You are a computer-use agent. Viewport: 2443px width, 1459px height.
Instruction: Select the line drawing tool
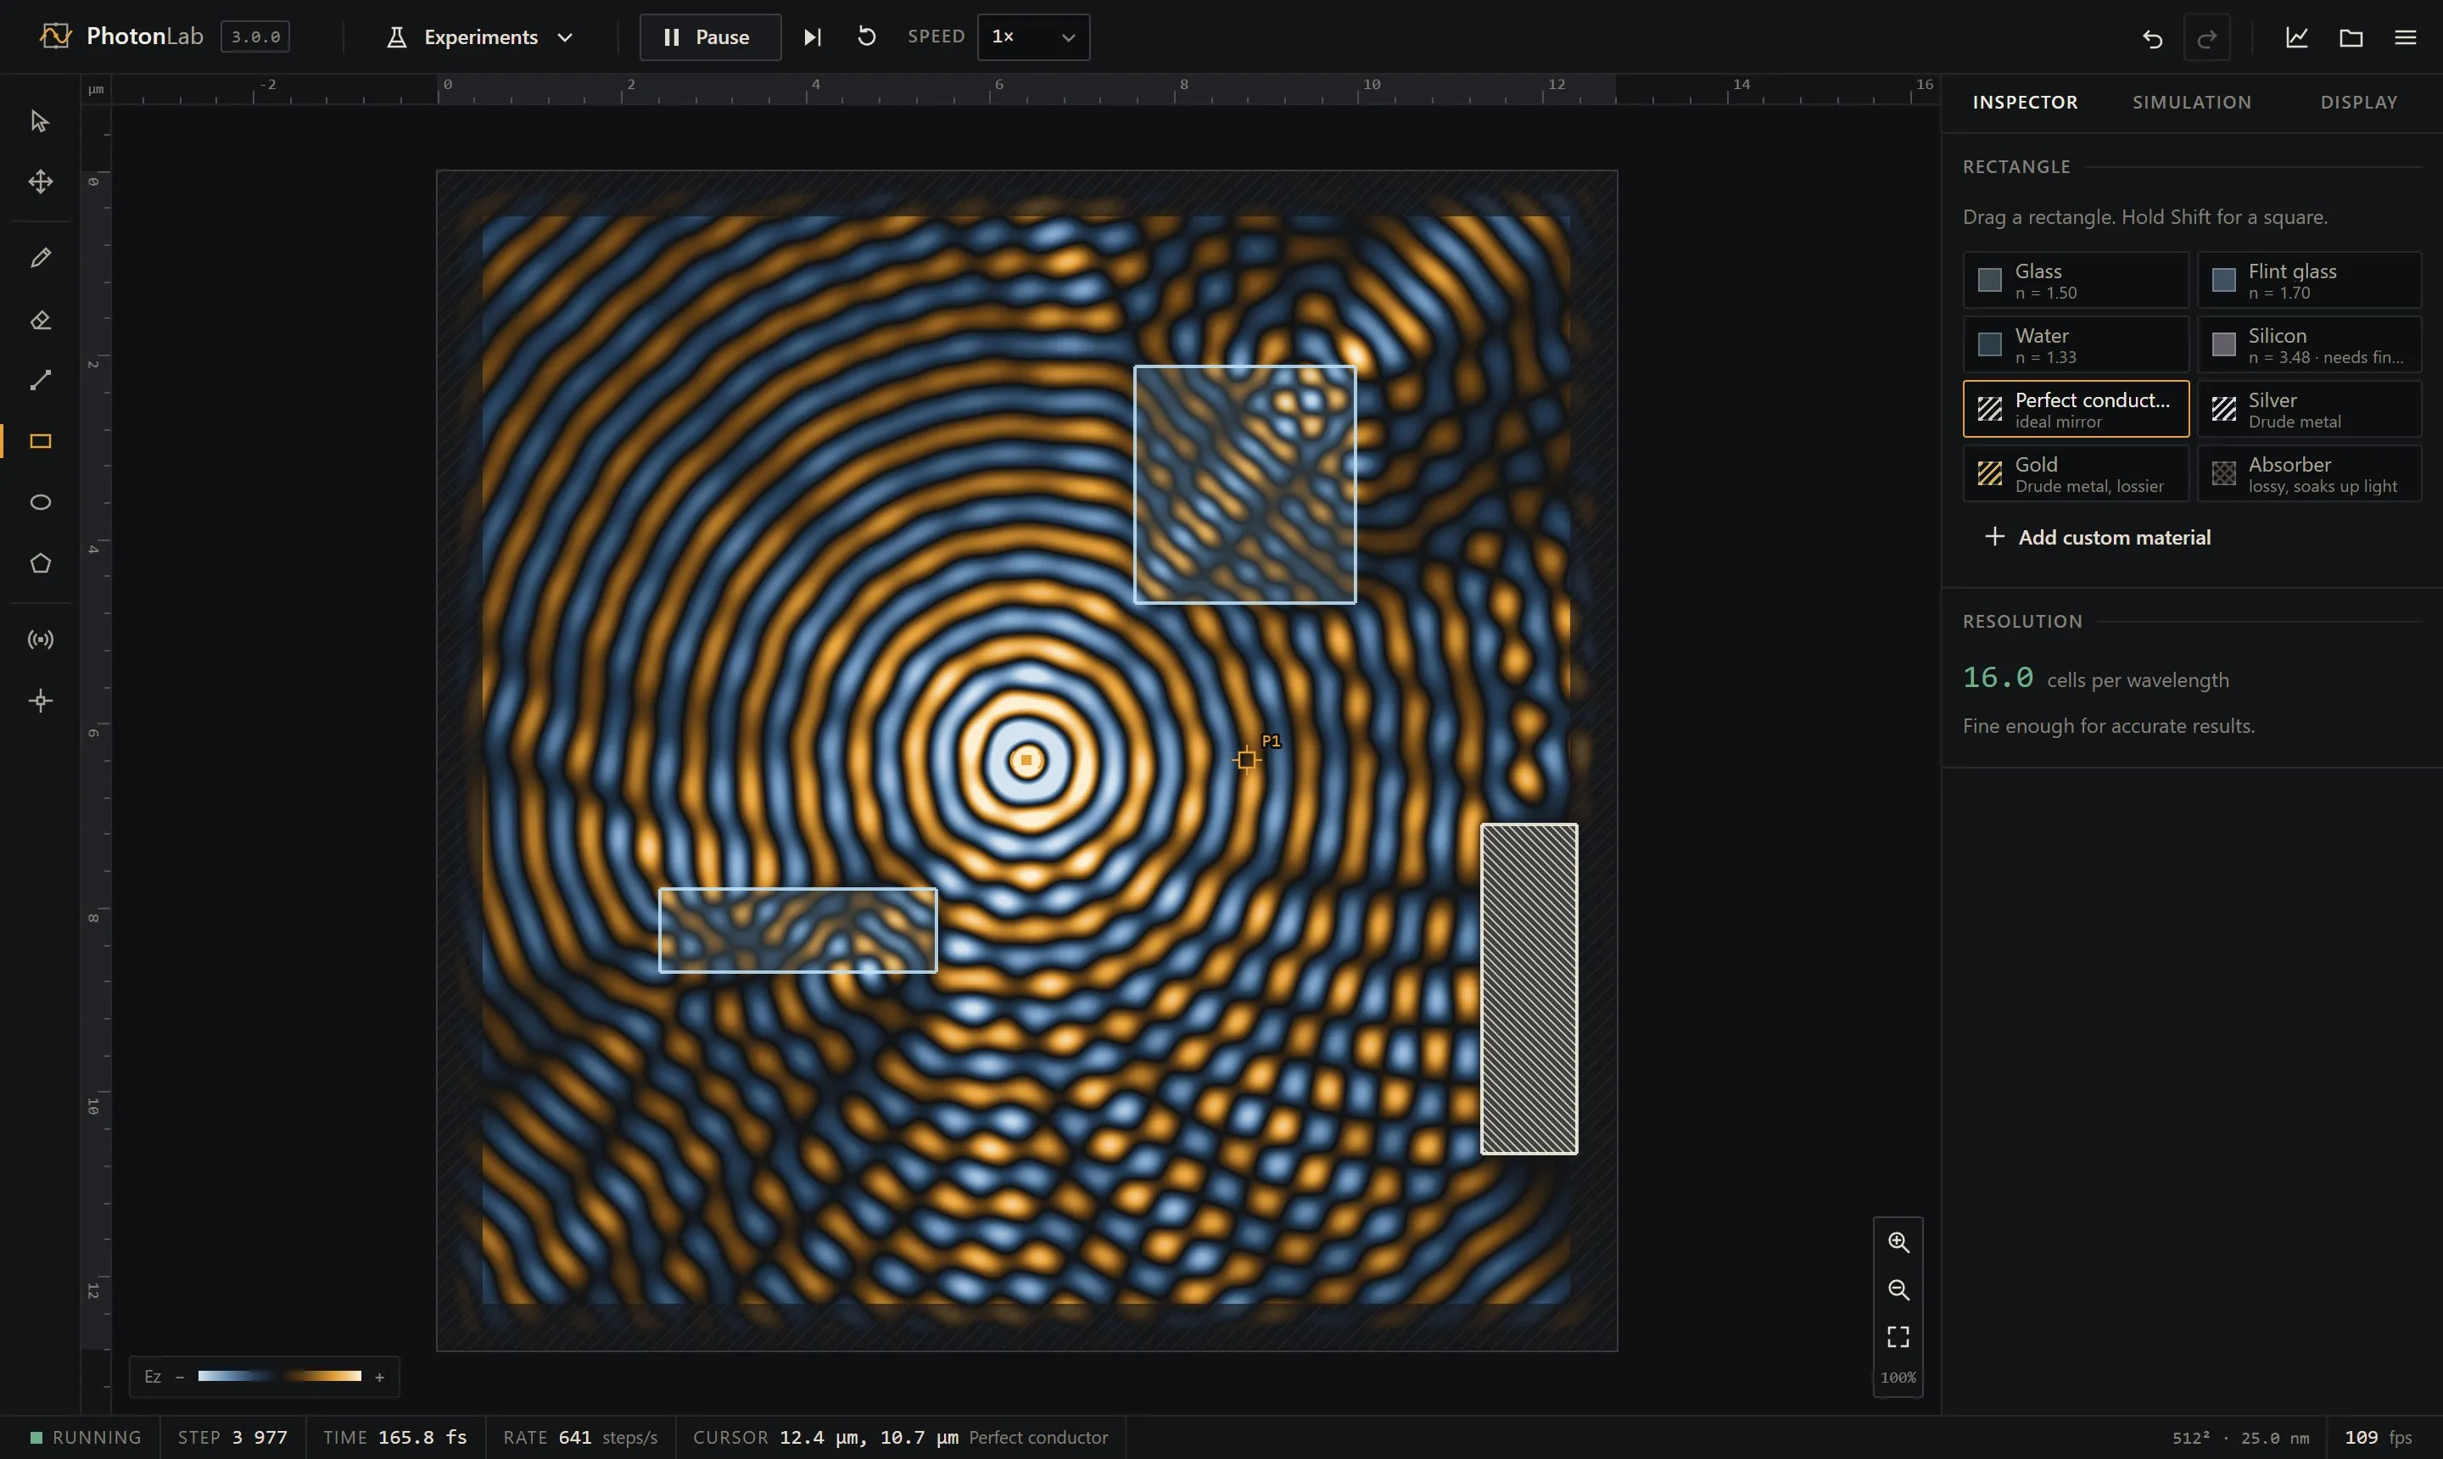coord(41,381)
